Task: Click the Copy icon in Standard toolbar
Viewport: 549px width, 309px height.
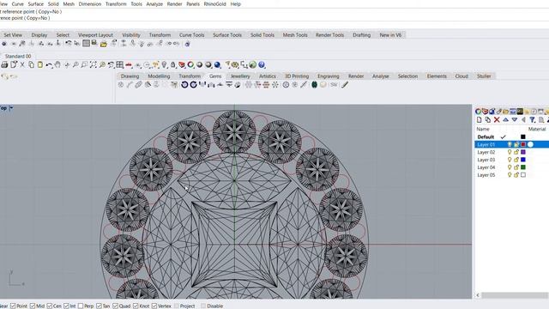Action: (31, 65)
